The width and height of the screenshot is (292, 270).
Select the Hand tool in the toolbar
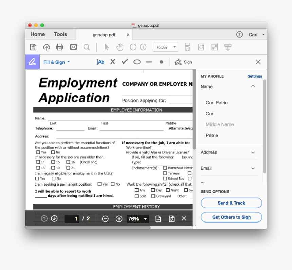click(120, 47)
